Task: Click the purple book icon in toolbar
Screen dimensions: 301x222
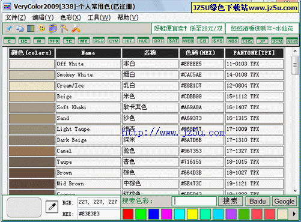Action: (53, 28)
